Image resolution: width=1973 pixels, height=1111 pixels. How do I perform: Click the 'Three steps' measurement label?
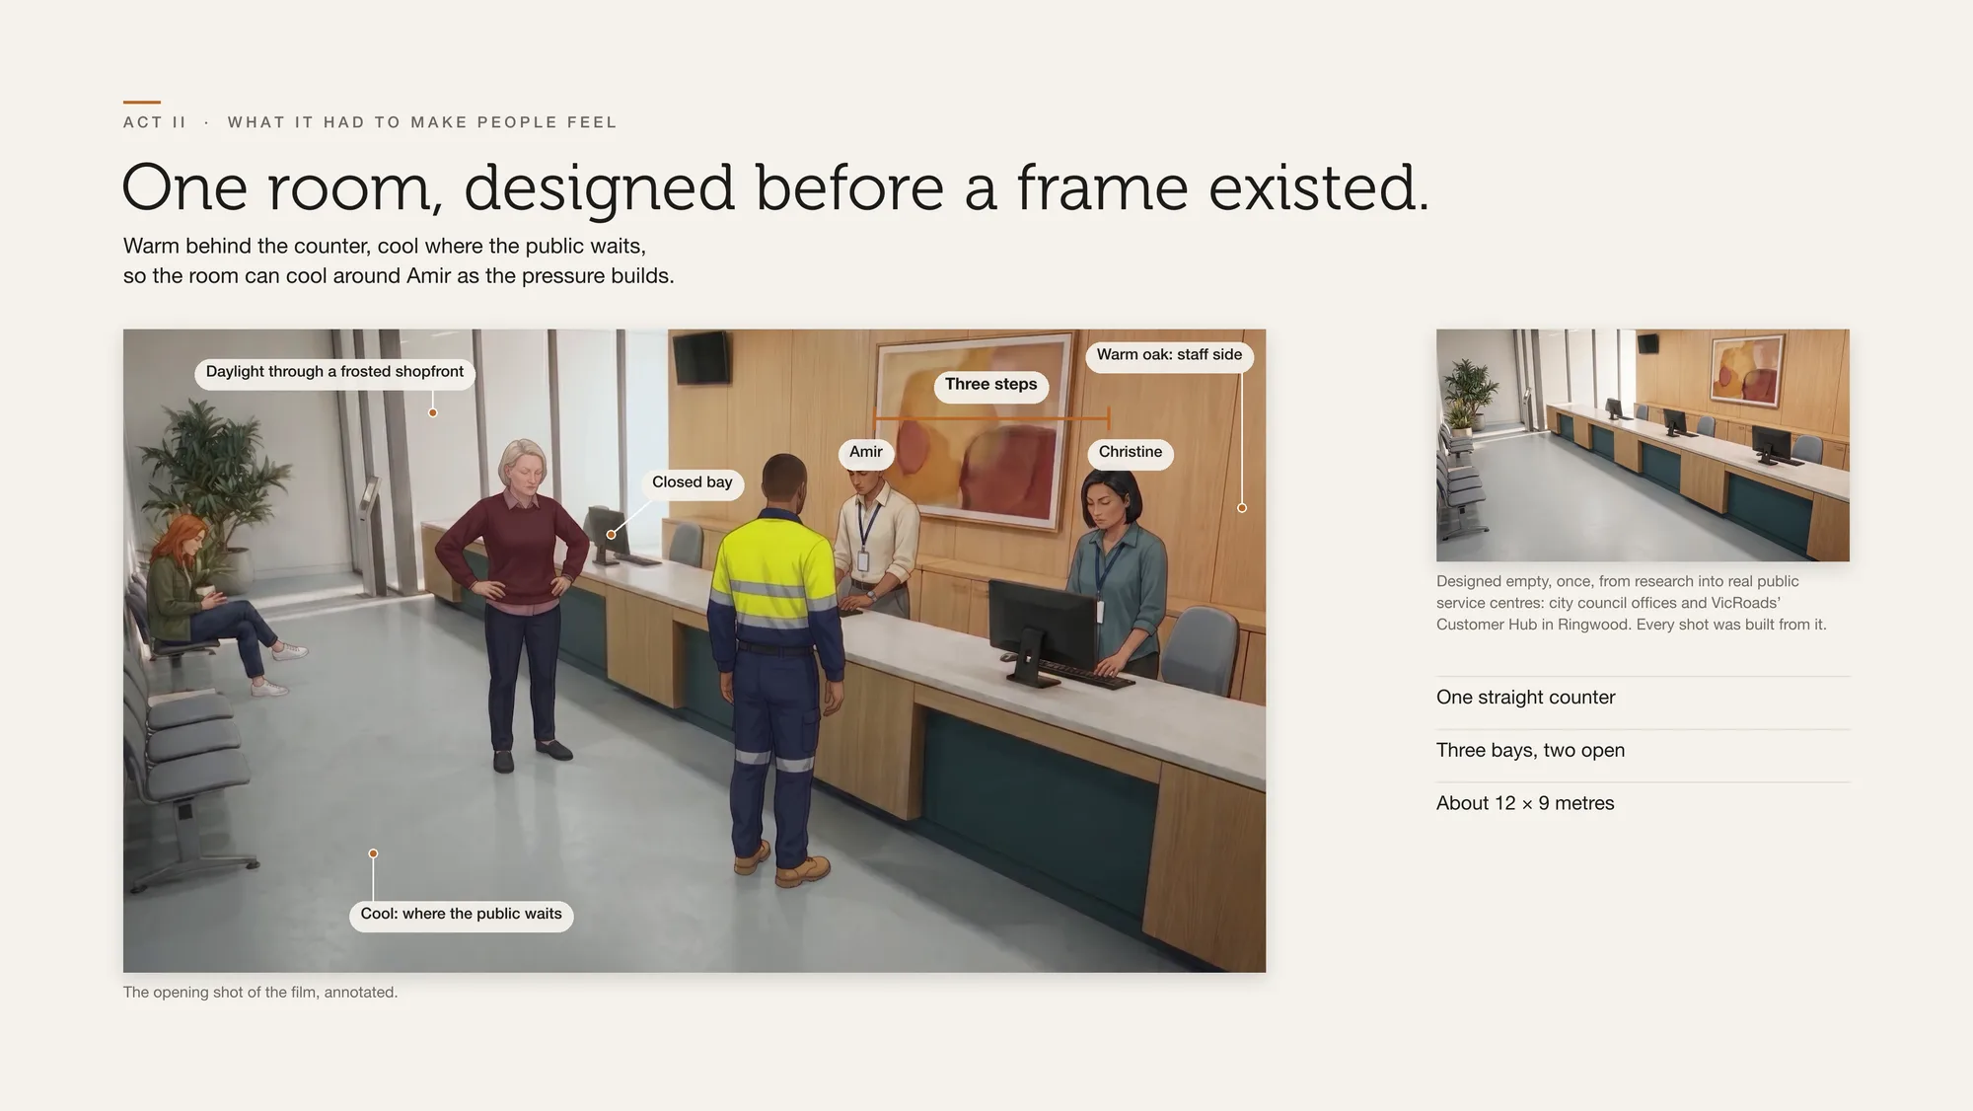click(990, 385)
